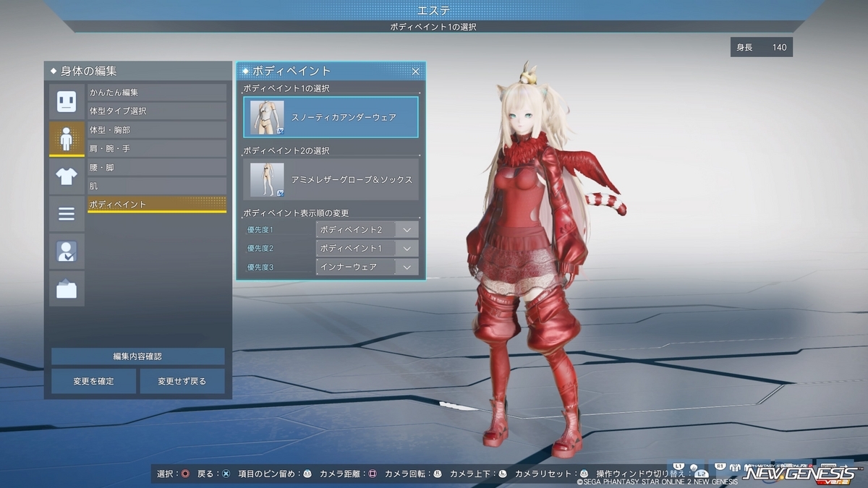868x488 pixels.
Task: Open the 肌 menu item
Action: [x=157, y=186]
